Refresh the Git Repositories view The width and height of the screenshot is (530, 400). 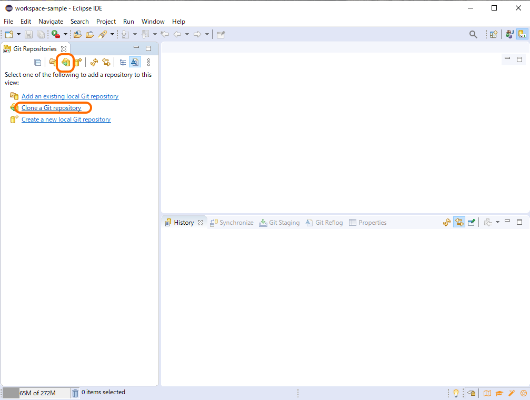tap(94, 62)
